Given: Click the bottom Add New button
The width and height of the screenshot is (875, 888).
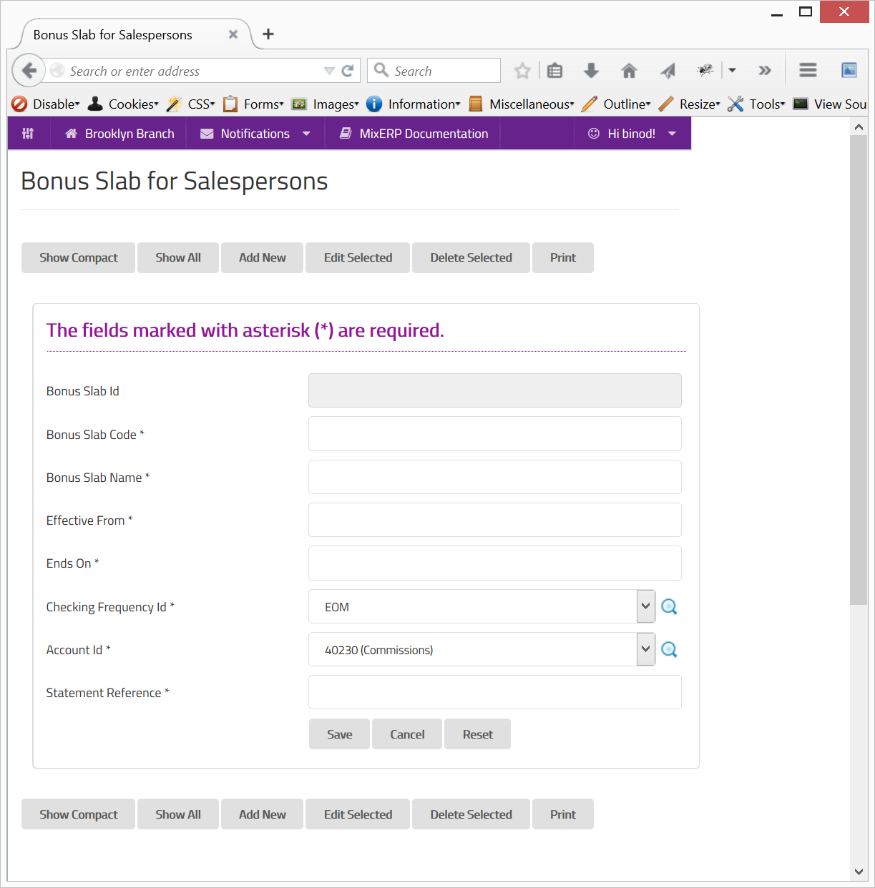Looking at the screenshot, I should click(263, 814).
